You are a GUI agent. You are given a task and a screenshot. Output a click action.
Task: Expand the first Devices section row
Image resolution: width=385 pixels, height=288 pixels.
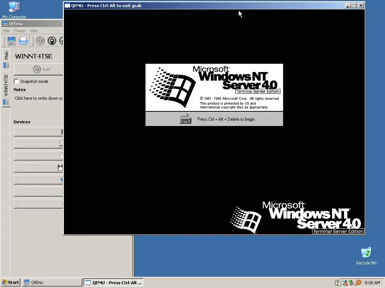coord(39,132)
